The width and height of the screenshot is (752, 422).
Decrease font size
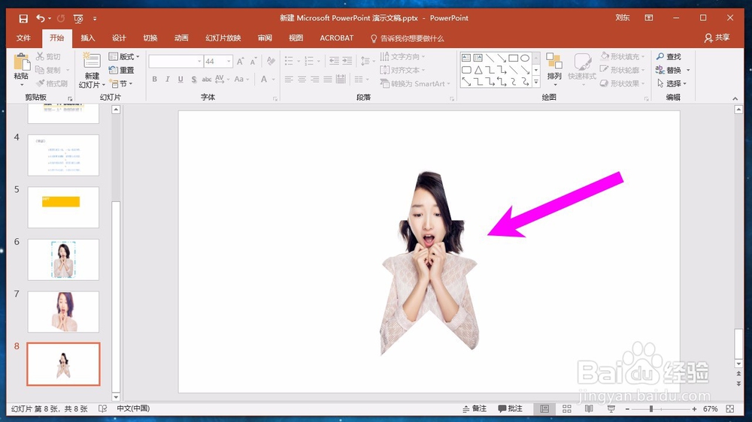(x=253, y=62)
